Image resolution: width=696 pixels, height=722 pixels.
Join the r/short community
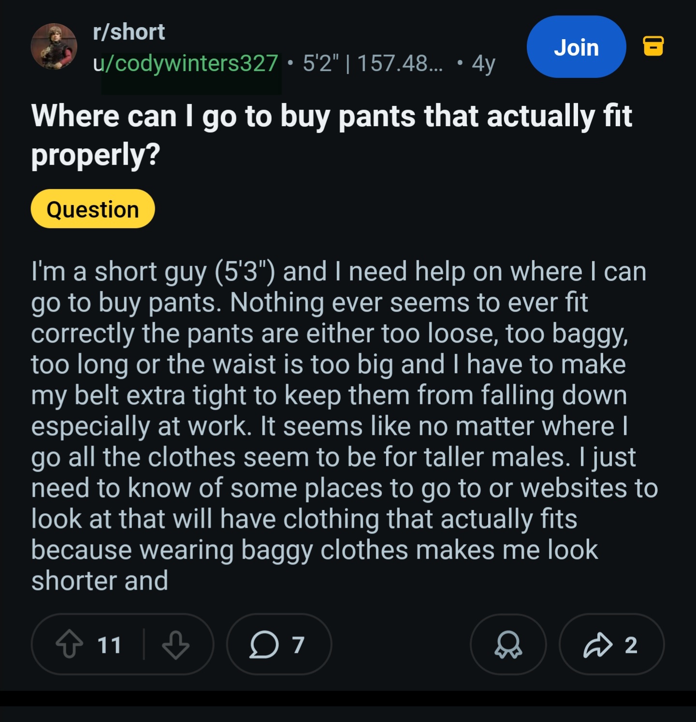tap(576, 47)
